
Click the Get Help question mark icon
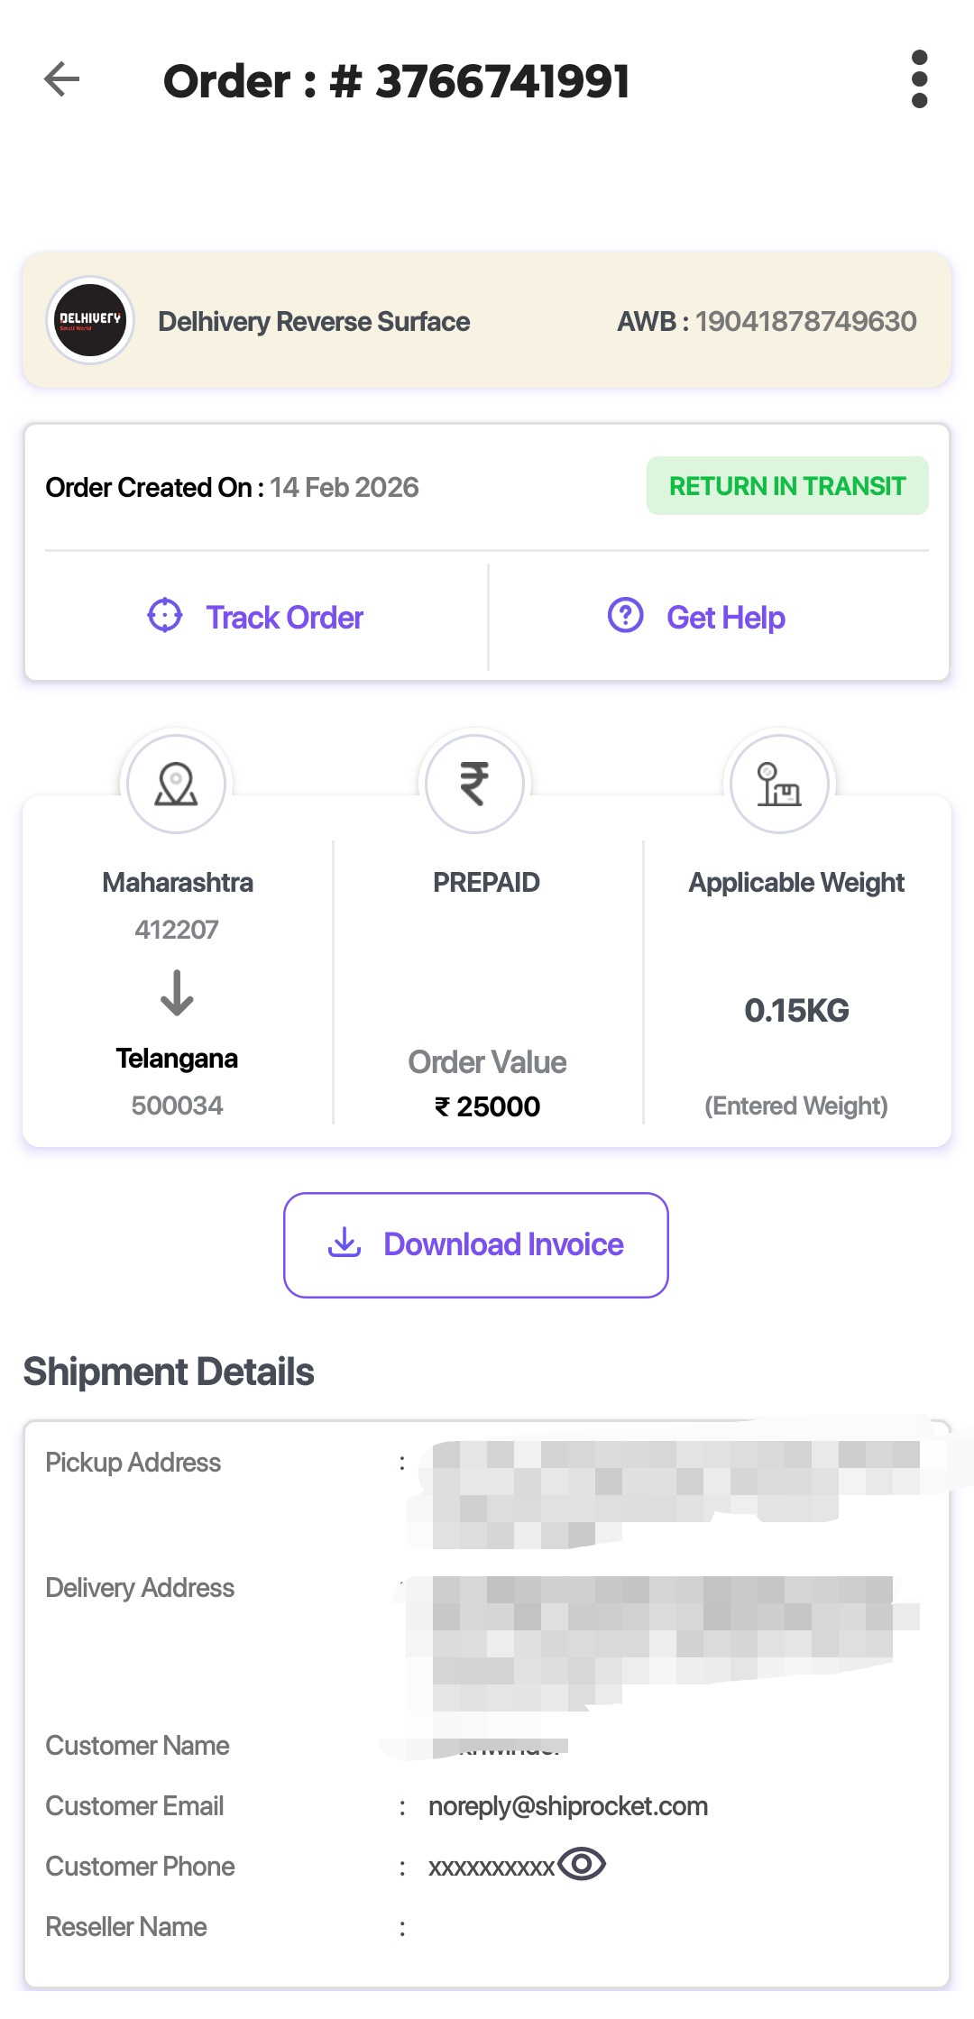pyautogui.click(x=625, y=616)
